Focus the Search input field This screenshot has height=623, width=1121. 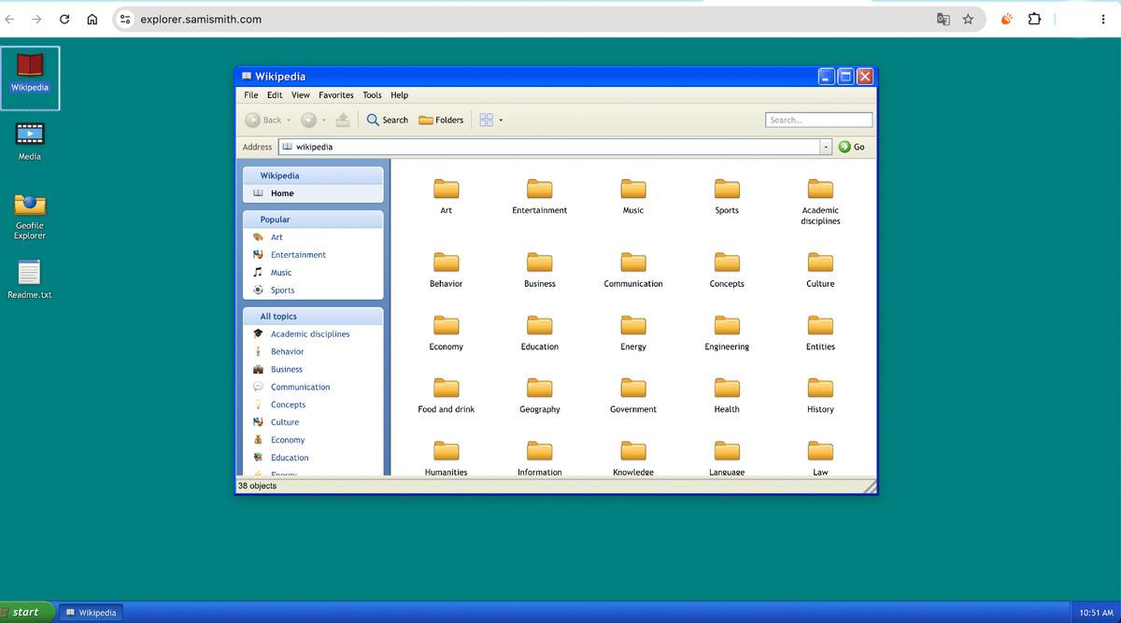pyautogui.click(x=819, y=120)
